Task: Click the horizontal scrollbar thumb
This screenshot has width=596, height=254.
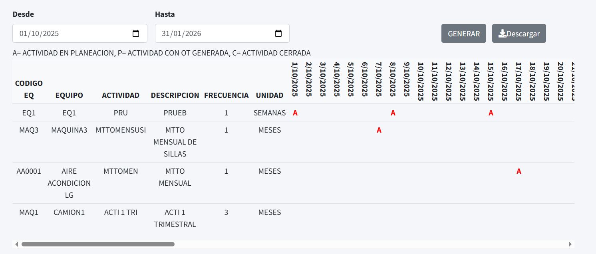Action: [x=98, y=244]
